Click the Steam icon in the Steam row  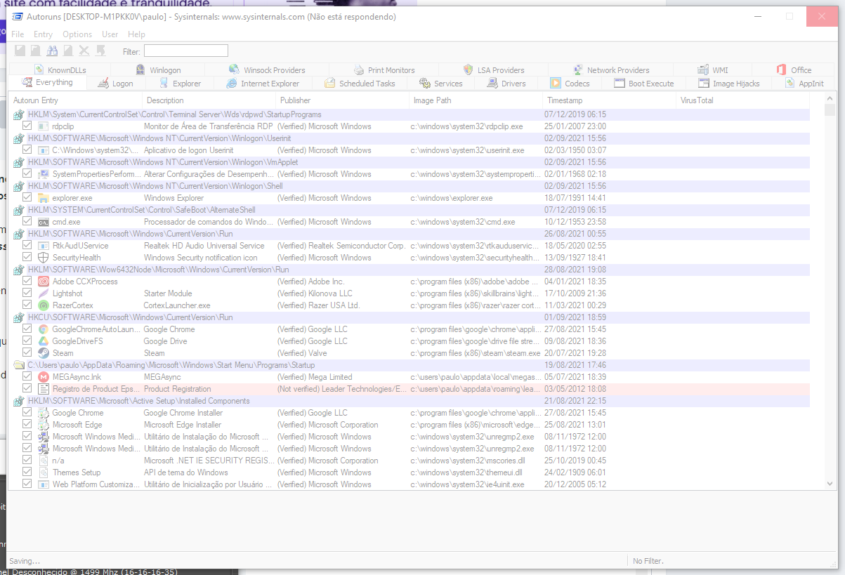(x=43, y=353)
